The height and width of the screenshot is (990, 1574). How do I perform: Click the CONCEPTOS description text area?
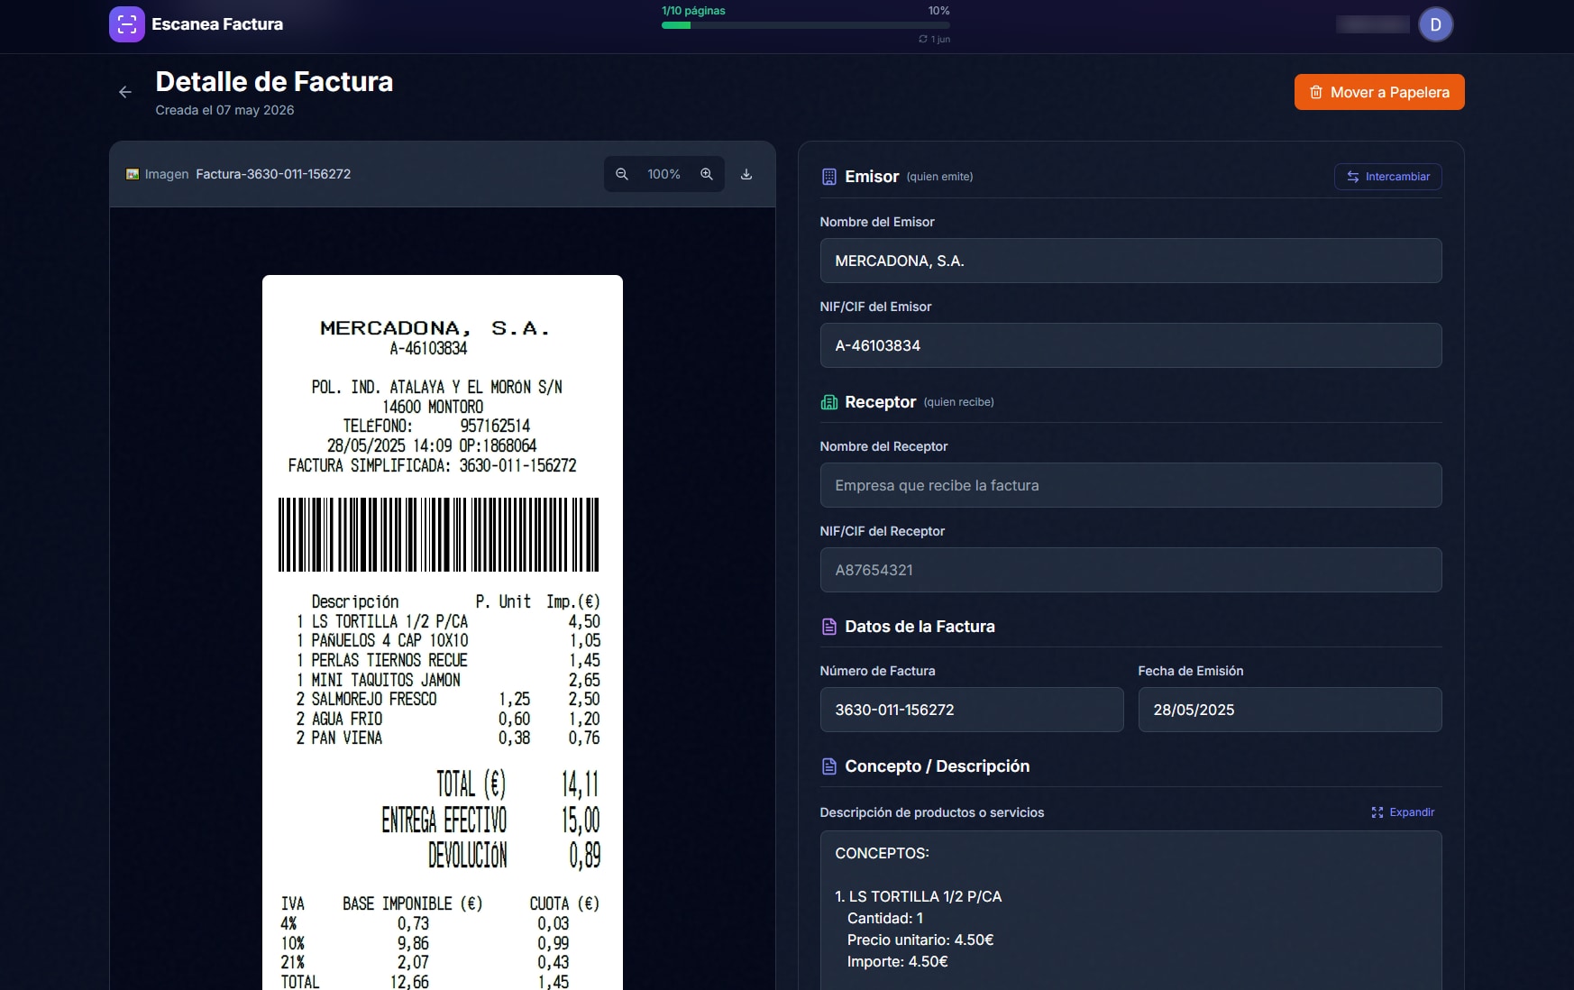coord(1130,911)
